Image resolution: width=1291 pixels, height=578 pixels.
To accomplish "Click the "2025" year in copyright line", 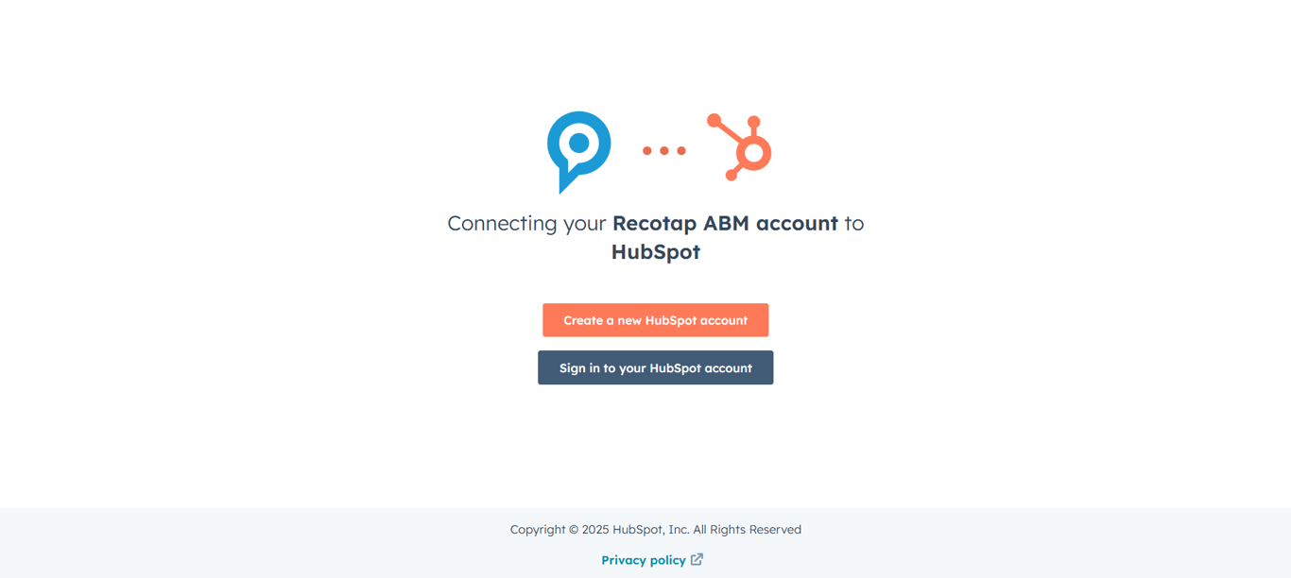I will pyautogui.click(x=595, y=529).
